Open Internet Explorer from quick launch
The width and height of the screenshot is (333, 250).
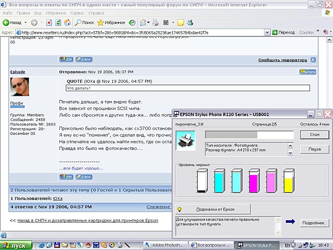(x=42, y=245)
